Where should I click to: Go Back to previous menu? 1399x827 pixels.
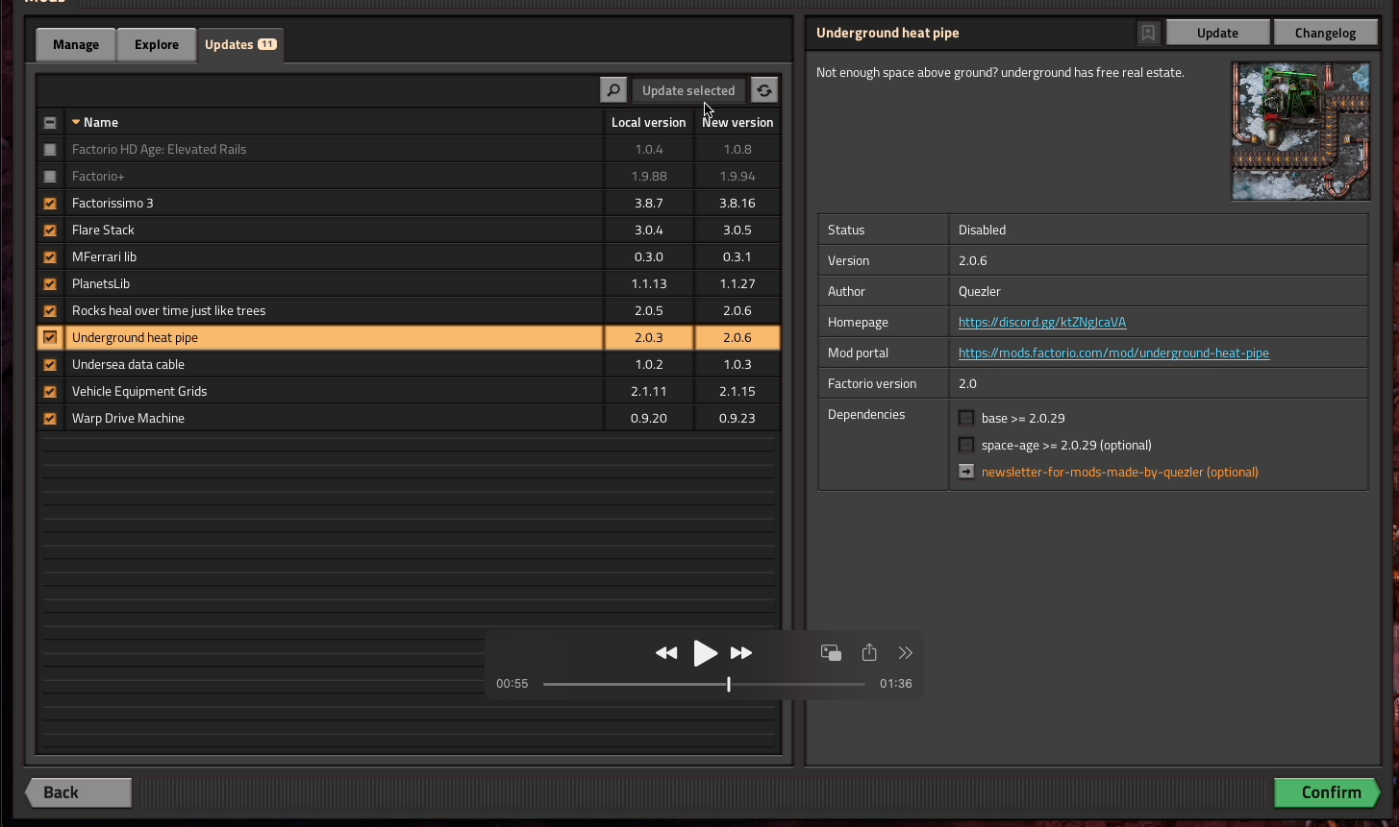coord(78,792)
